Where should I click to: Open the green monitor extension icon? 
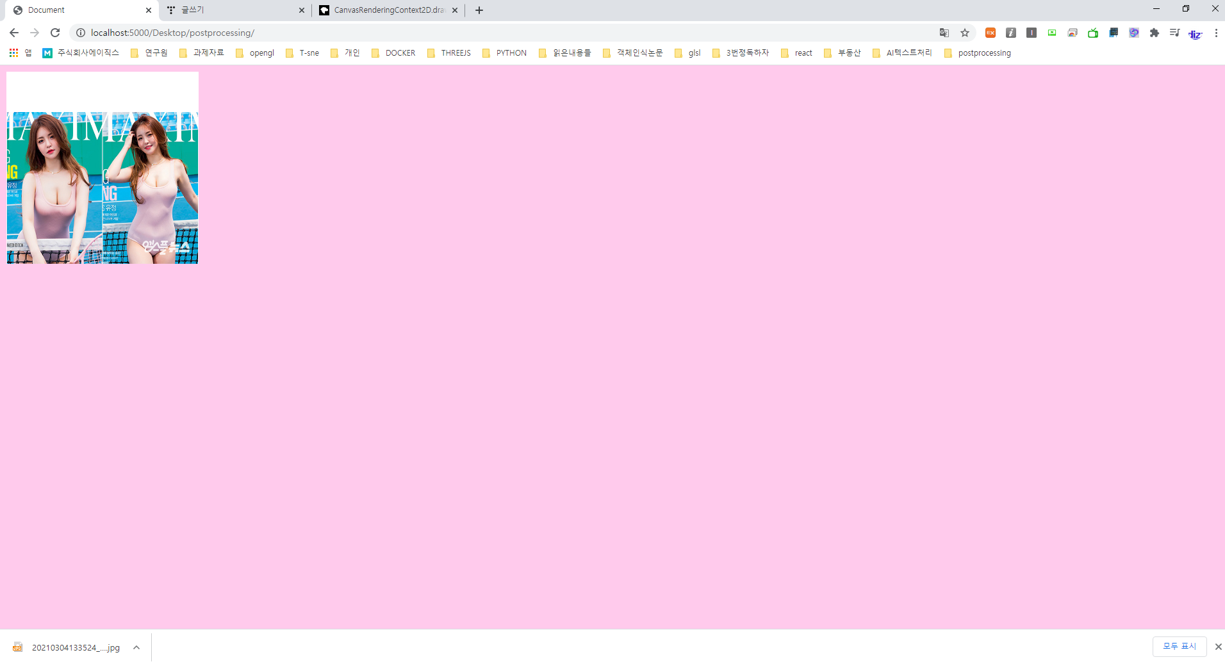pos(1052,33)
